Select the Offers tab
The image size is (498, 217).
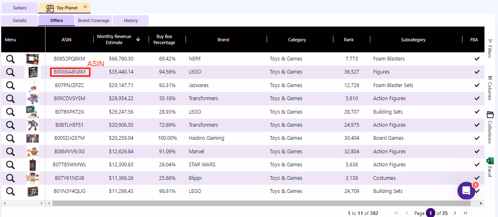[x=57, y=20]
